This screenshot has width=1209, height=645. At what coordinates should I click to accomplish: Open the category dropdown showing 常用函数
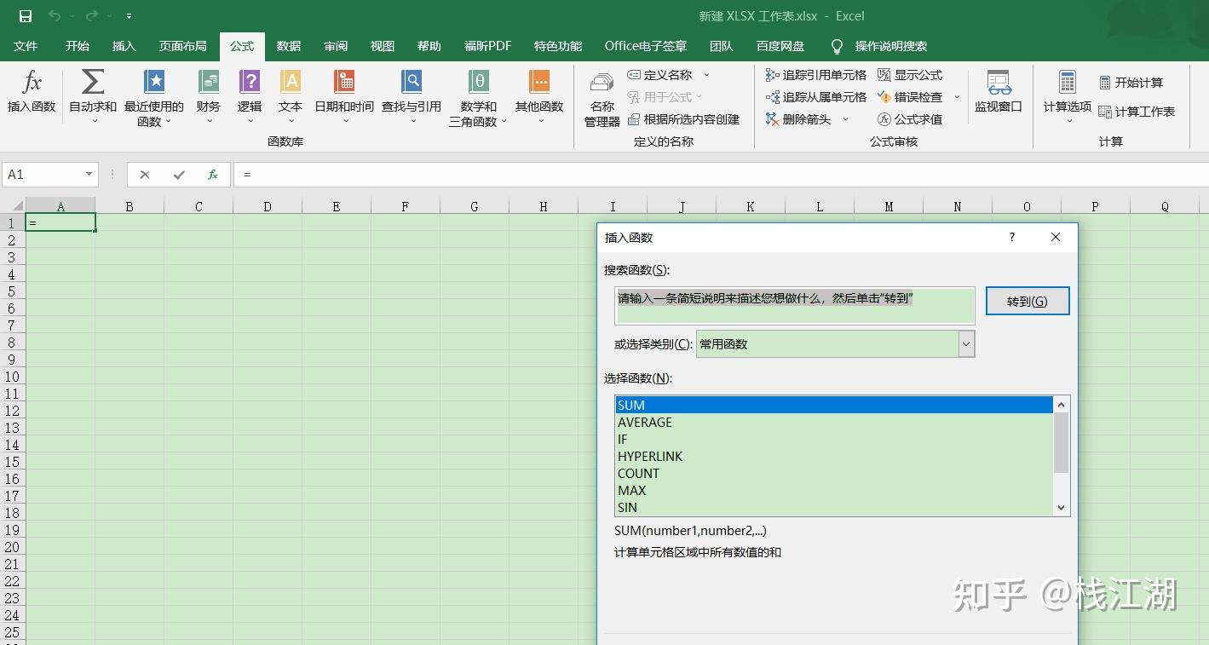pyautogui.click(x=966, y=344)
